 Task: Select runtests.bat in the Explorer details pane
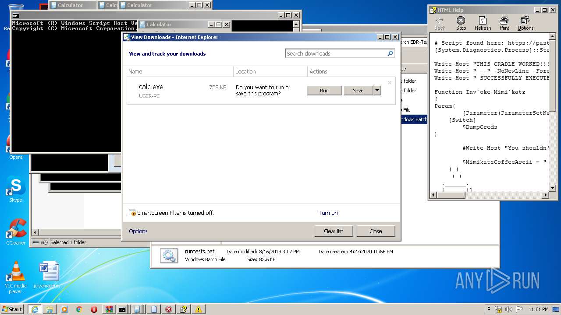tap(200, 252)
